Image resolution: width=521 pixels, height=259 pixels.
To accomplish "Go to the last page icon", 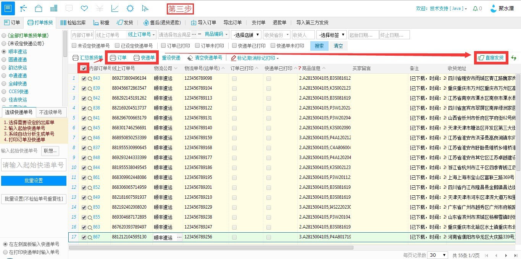I will (x=515, y=255).
